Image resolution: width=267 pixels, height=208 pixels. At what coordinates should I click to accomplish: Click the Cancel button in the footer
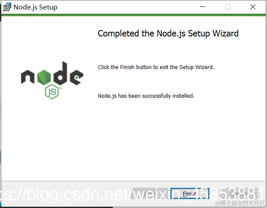pos(238,193)
